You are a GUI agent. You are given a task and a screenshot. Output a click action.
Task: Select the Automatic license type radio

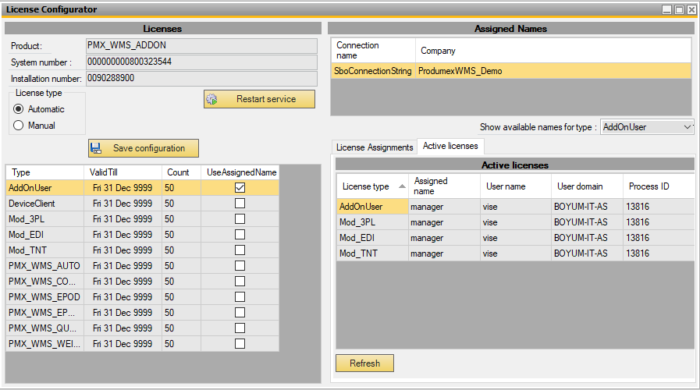pos(19,109)
